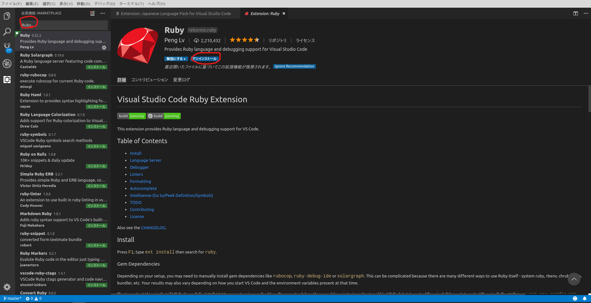This screenshot has width=591, height=303.
Task: Click the rebornix.ruby identifier label
Action: [x=202, y=30]
